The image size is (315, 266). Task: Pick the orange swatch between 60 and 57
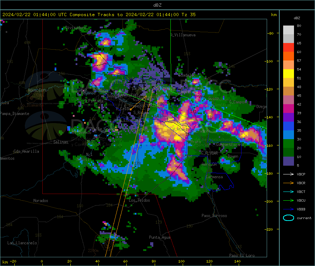click(x=288, y=56)
